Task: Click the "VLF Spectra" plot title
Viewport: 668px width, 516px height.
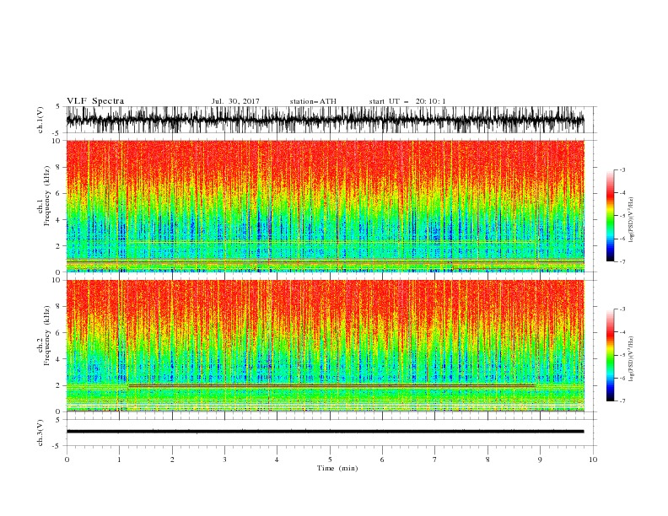Action: pos(95,101)
